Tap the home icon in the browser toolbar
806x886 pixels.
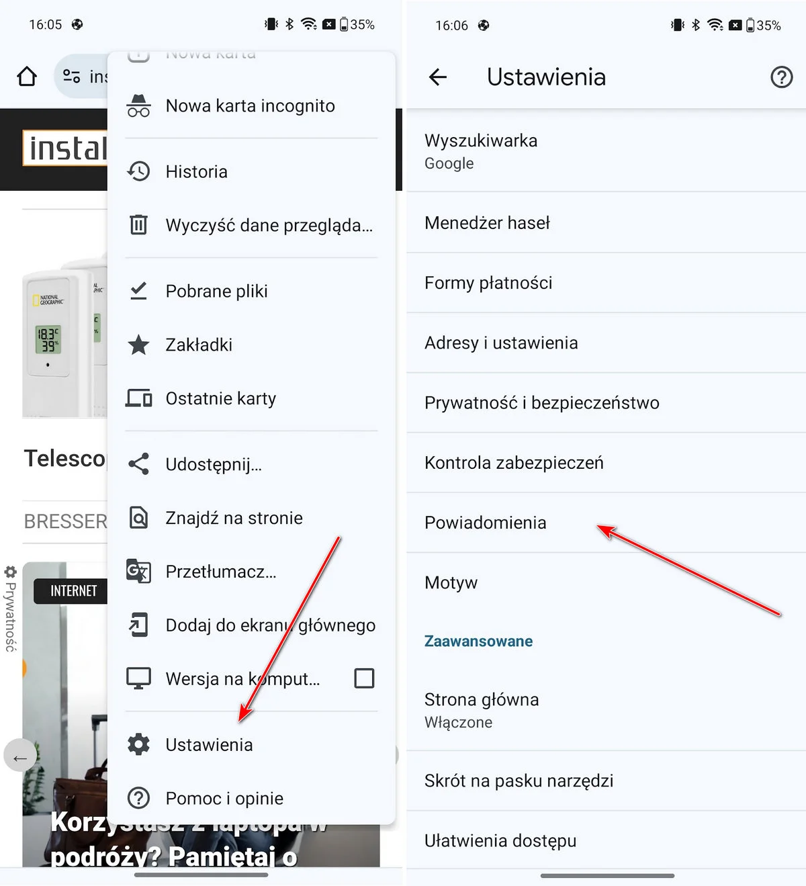(x=27, y=76)
